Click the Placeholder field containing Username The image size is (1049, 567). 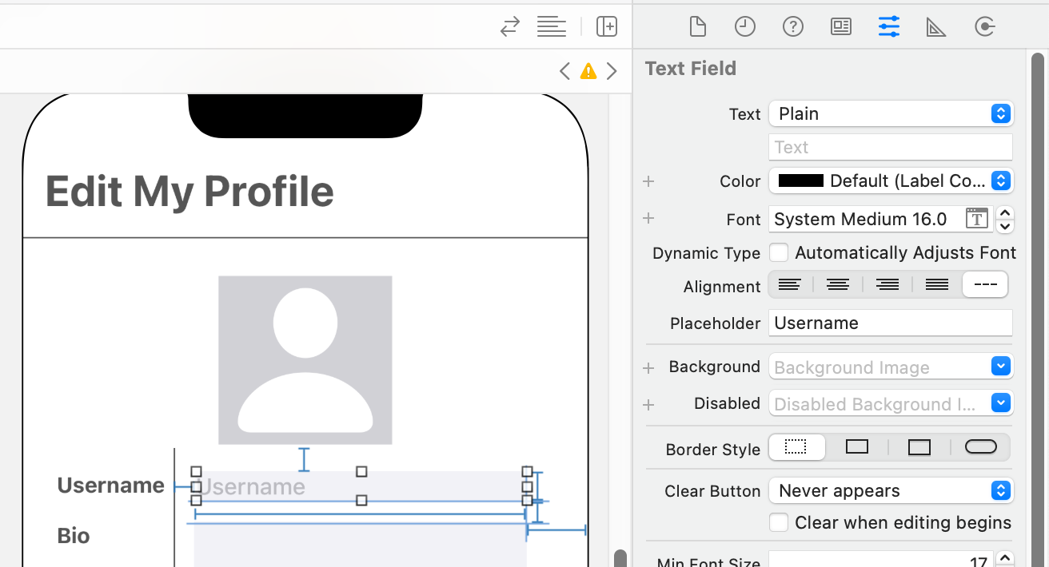(891, 323)
